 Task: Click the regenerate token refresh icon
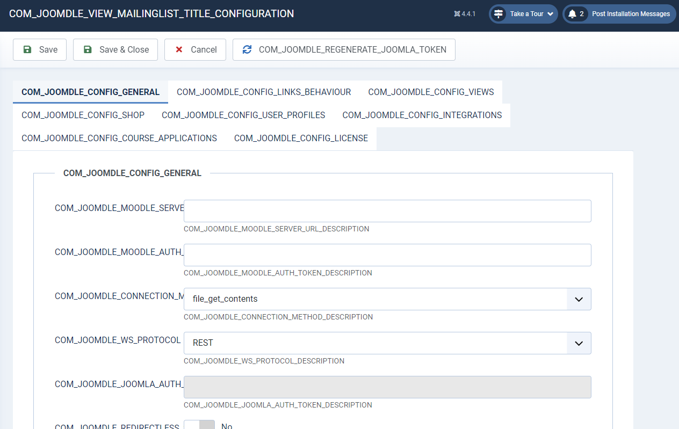pos(247,49)
